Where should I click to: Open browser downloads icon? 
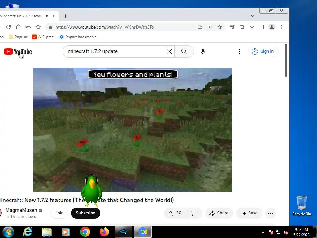click(x=252, y=27)
